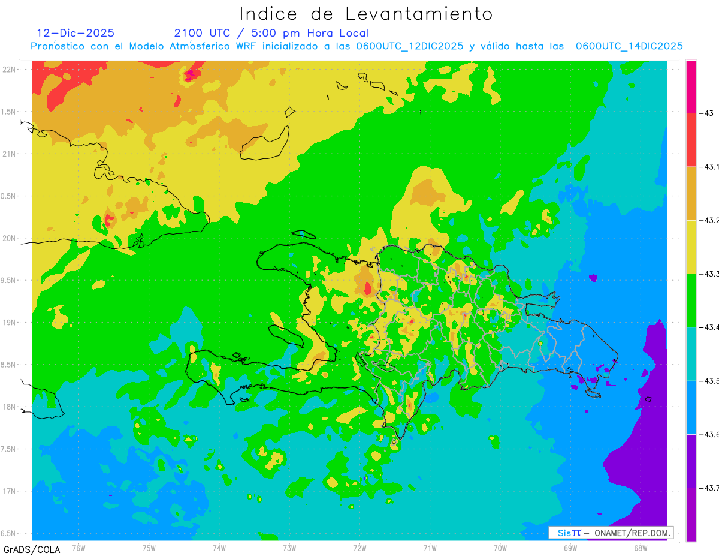The height and width of the screenshot is (556, 719).
Task: Click the 'ONAMET/REP.DOM.' label box
Action: [611, 533]
